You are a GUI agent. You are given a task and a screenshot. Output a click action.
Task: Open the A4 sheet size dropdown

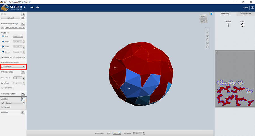click(x=15, y=28)
